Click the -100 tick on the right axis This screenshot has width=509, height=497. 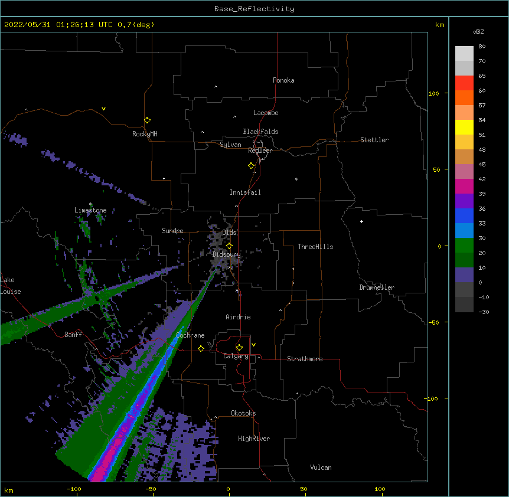[x=432, y=398]
